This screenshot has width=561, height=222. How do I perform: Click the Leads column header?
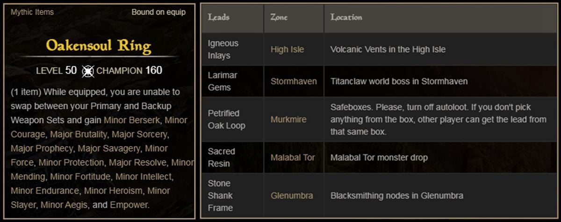coord(219,18)
